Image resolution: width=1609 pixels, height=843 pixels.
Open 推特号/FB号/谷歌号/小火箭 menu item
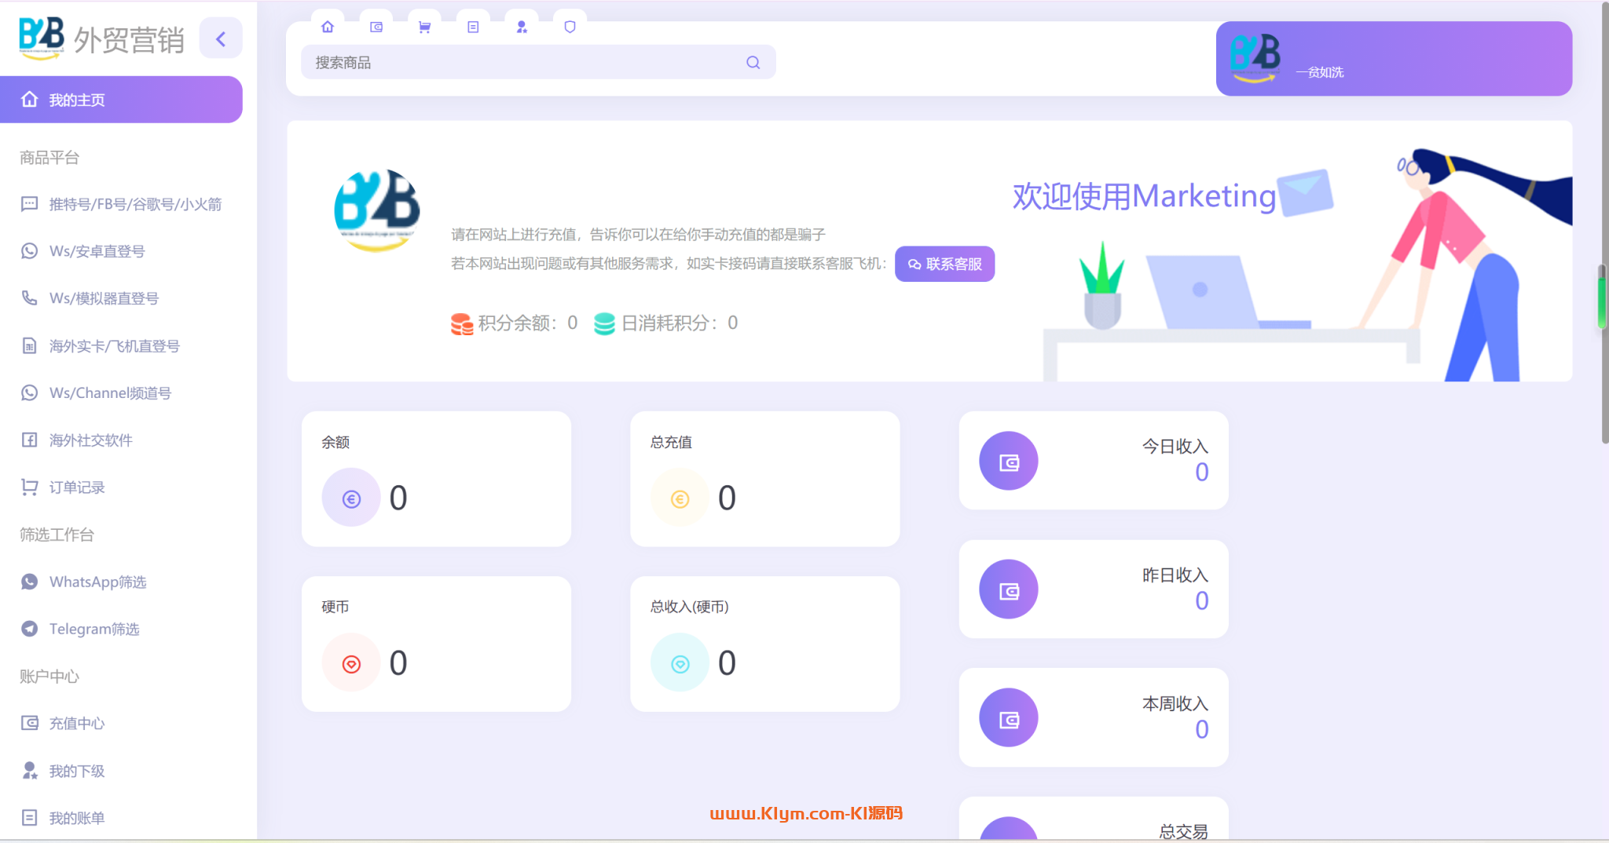[121, 204]
